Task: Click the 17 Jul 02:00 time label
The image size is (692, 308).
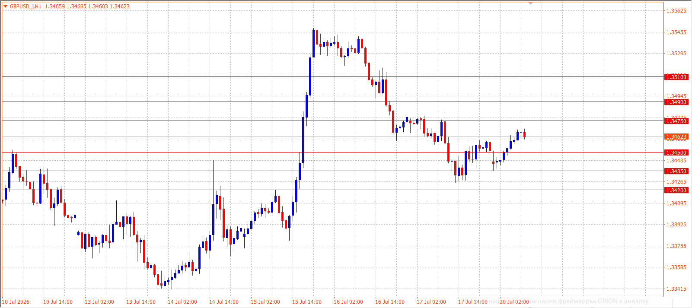Action: (x=431, y=302)
